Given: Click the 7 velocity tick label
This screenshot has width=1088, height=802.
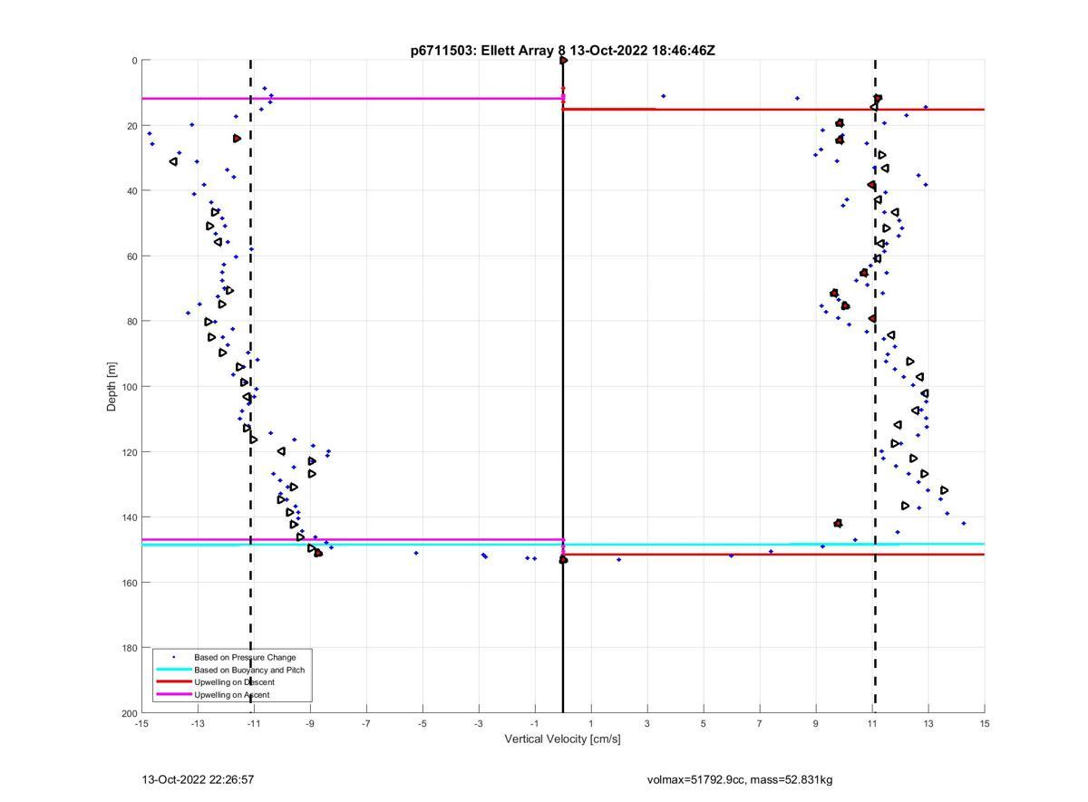Looking at the screenshot, I should click(760, 724).
